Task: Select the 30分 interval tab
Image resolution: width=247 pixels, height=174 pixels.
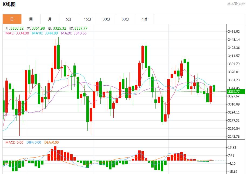Action: (x=106, y=19)
